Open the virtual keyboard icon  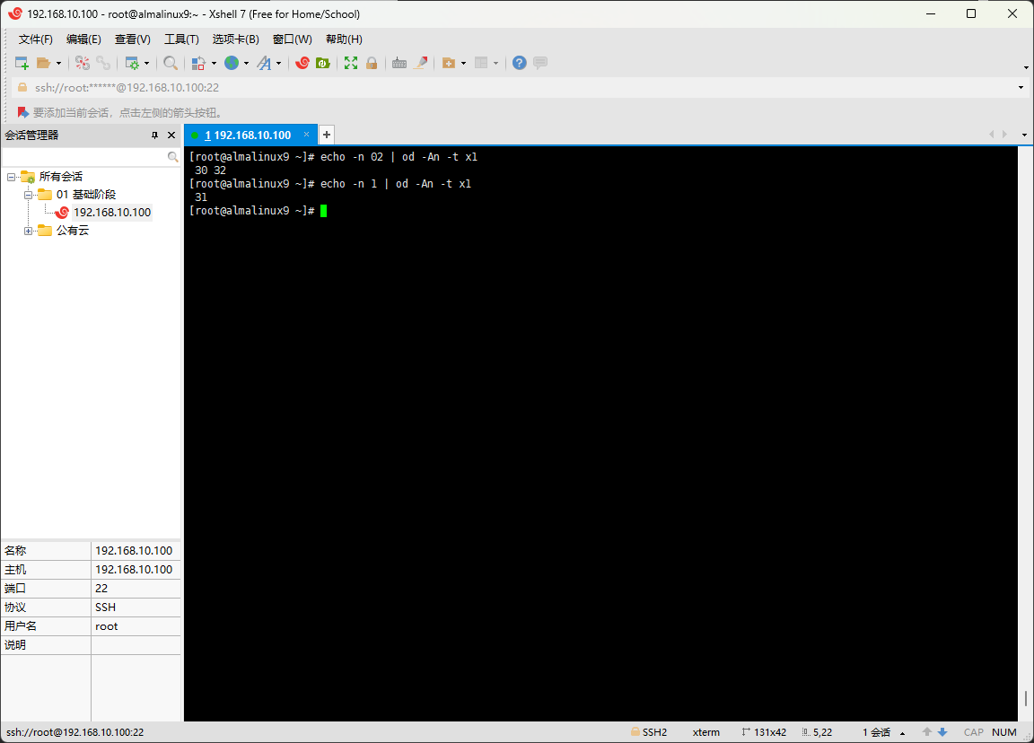399,63
